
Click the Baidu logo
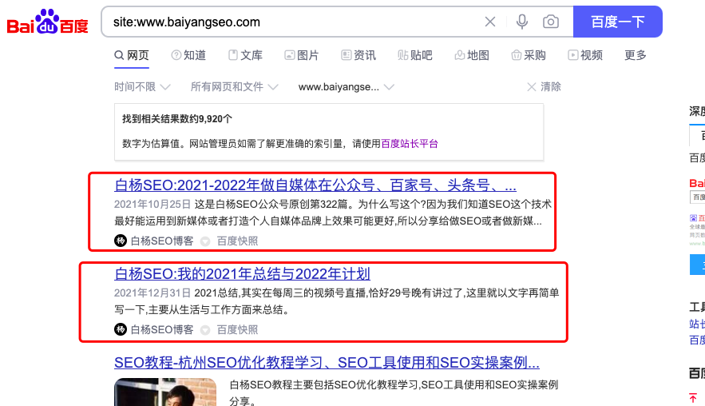pyautogui.click(x=48, y=22)
